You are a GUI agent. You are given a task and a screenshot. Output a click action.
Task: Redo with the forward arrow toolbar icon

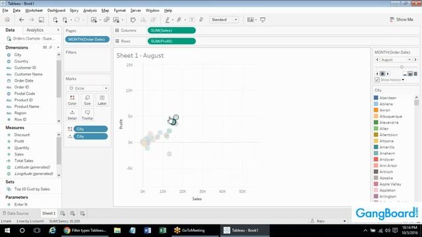(31, 20)
